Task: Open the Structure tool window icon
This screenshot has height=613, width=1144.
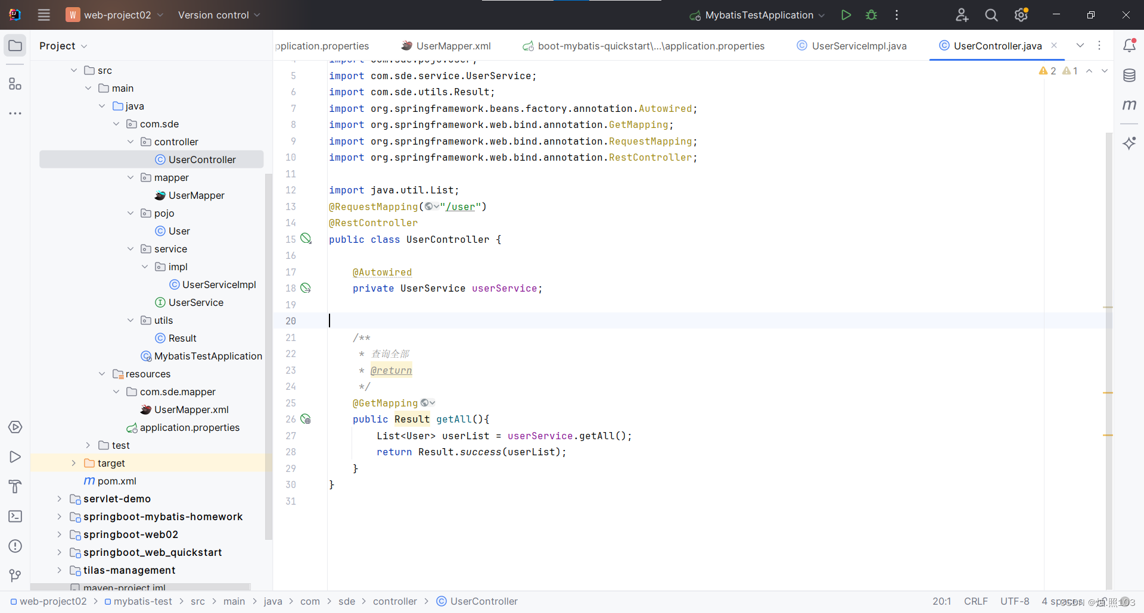Action: pyautogui.click(x=15, y=84)
